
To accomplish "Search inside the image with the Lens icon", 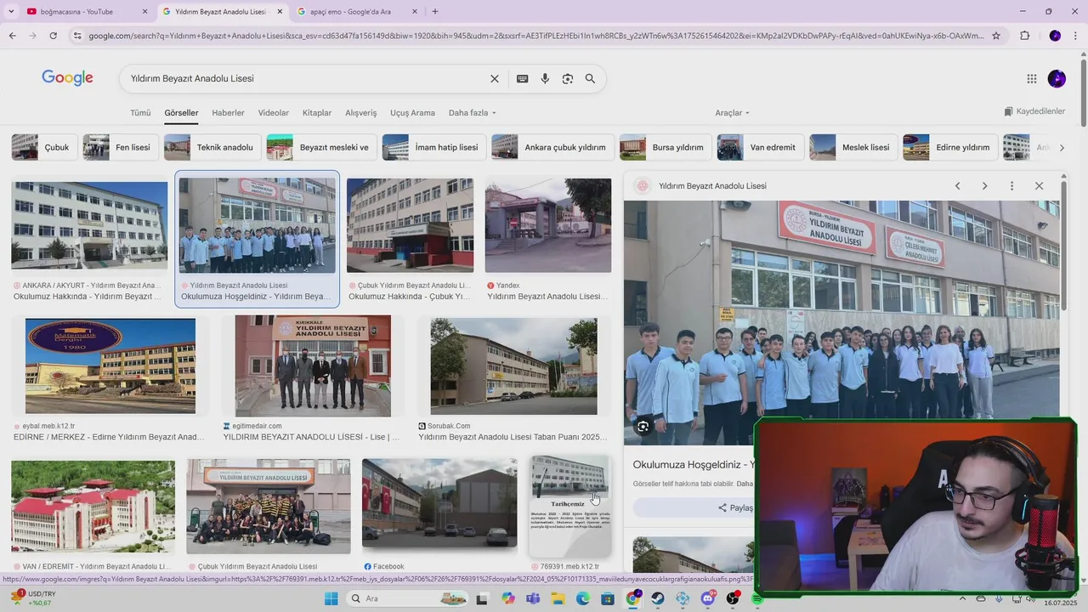I will tap(643, 427).
